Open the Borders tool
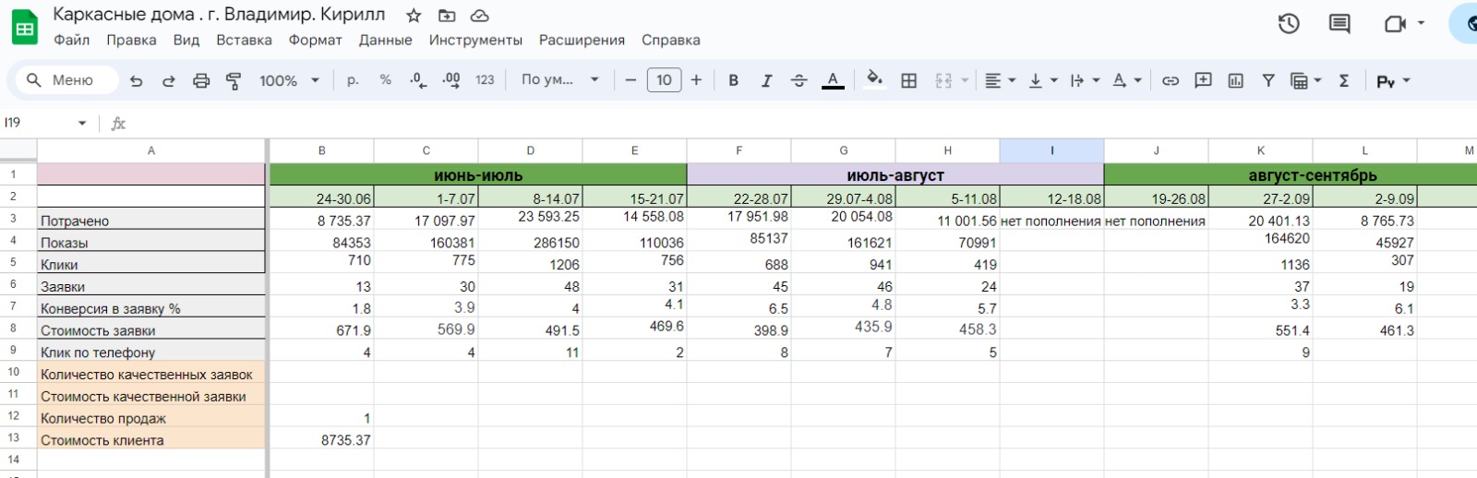This screenshot has width=1477, height=478. (909, 80)
